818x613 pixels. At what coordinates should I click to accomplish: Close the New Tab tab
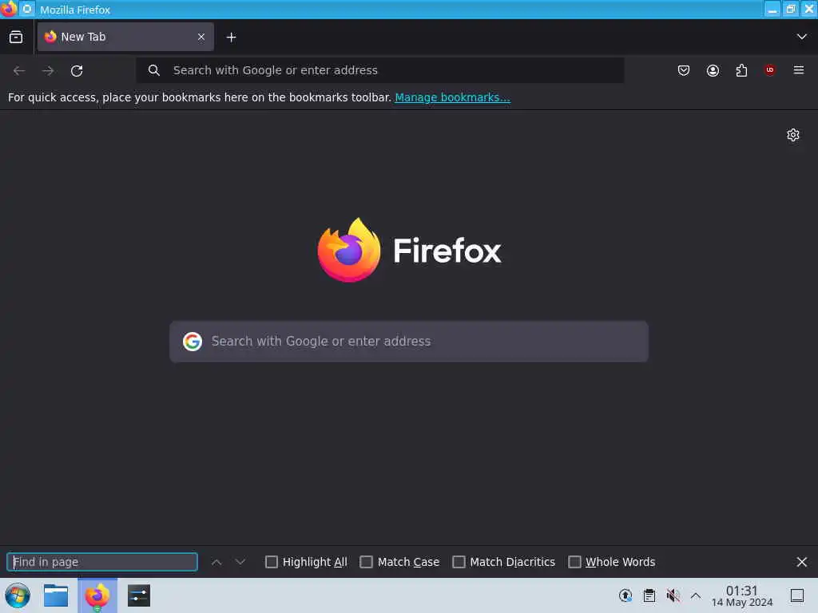(x=201, y=37)
